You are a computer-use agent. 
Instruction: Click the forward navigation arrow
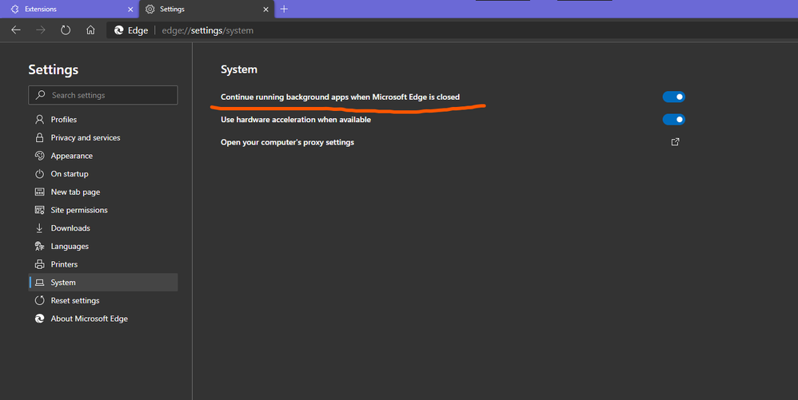coord(41,30)
